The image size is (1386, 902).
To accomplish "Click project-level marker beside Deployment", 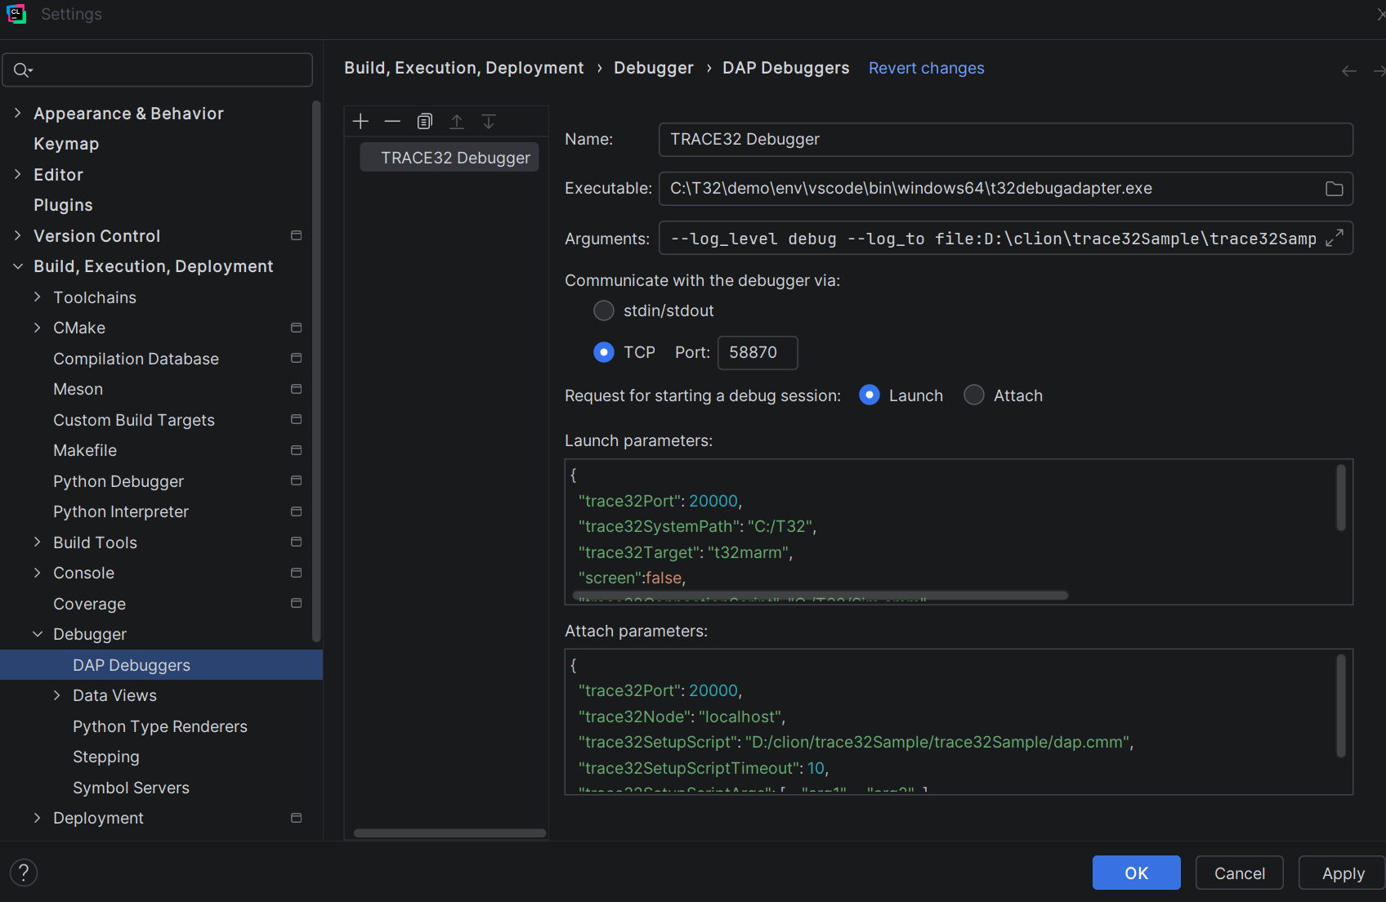I will [296, 818].
